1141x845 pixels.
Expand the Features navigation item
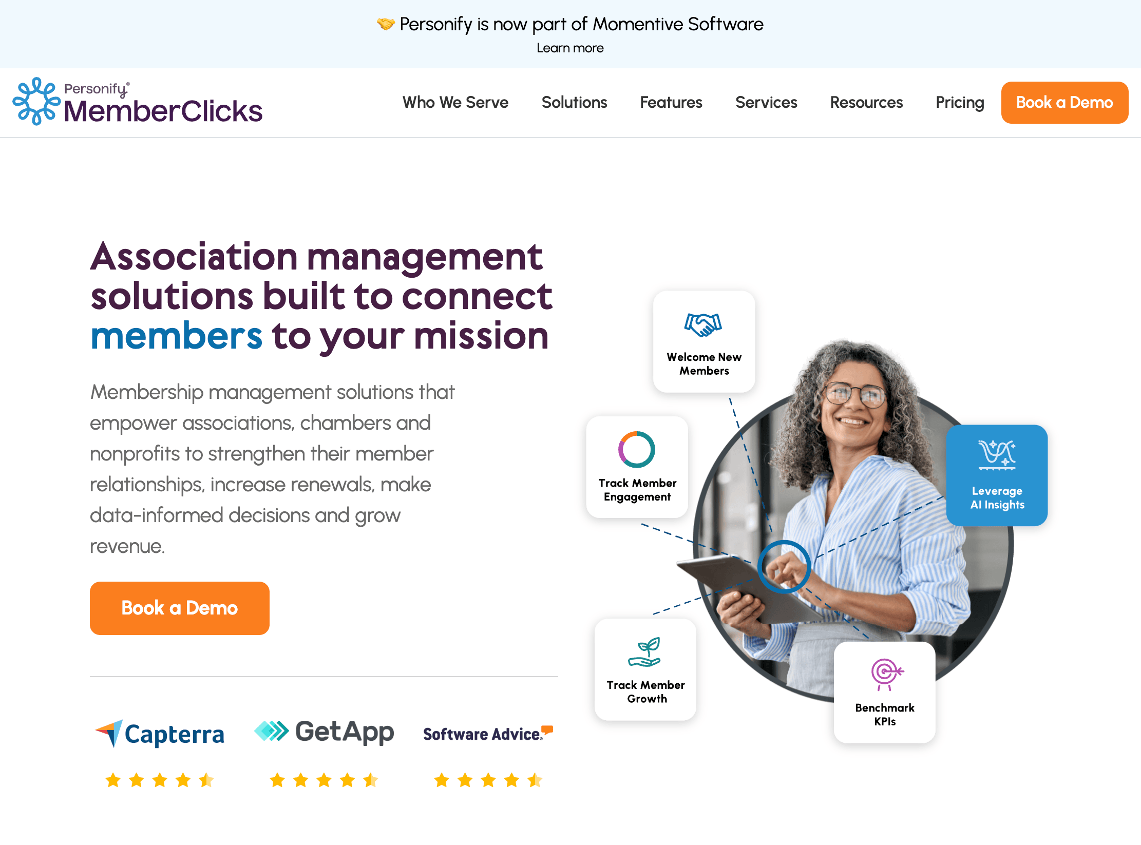click(671, 102)
